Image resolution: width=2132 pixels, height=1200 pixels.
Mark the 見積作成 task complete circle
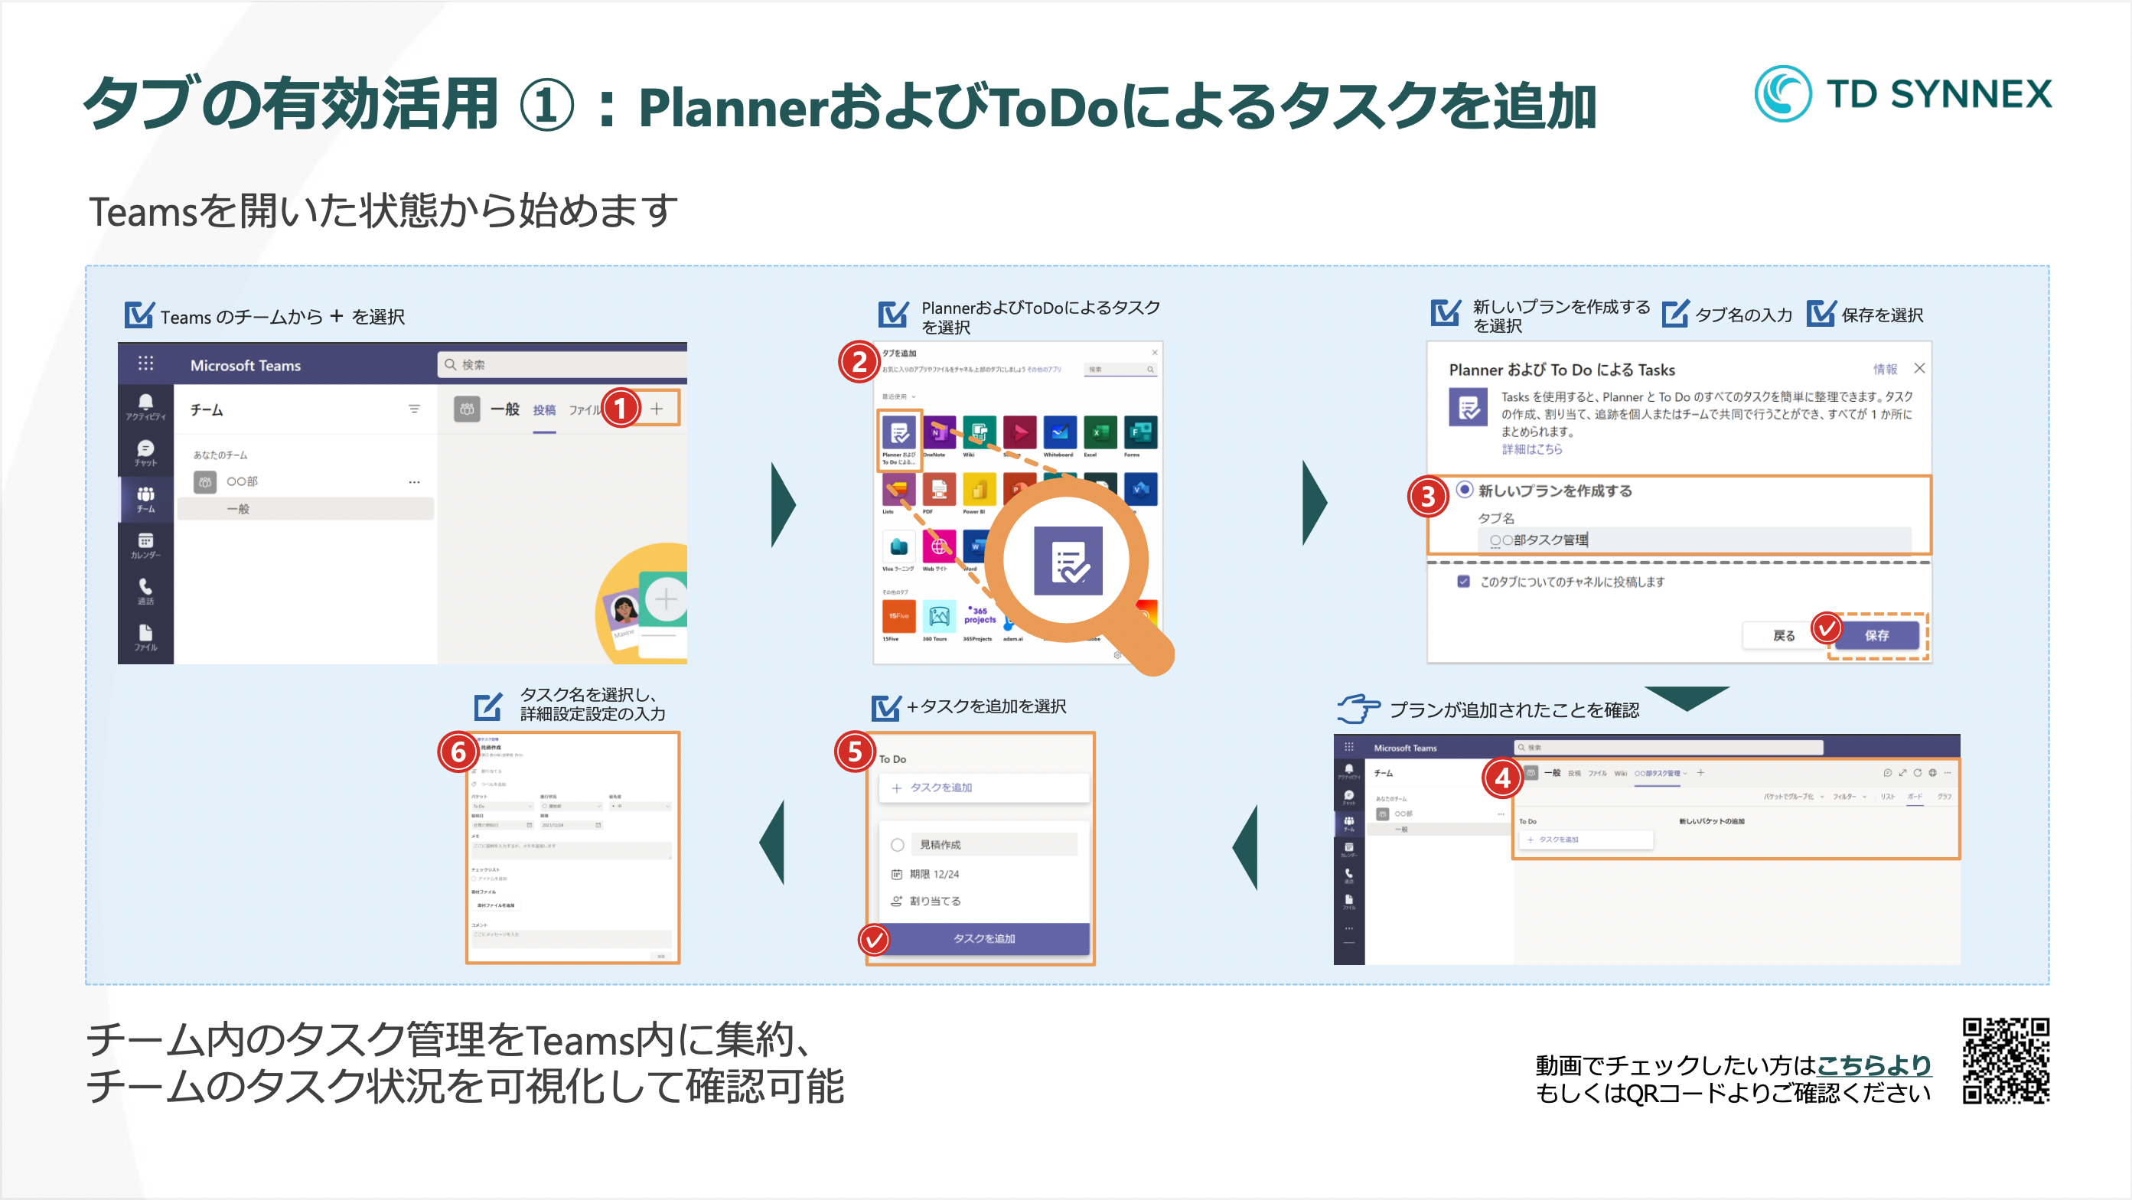(897, 845)
